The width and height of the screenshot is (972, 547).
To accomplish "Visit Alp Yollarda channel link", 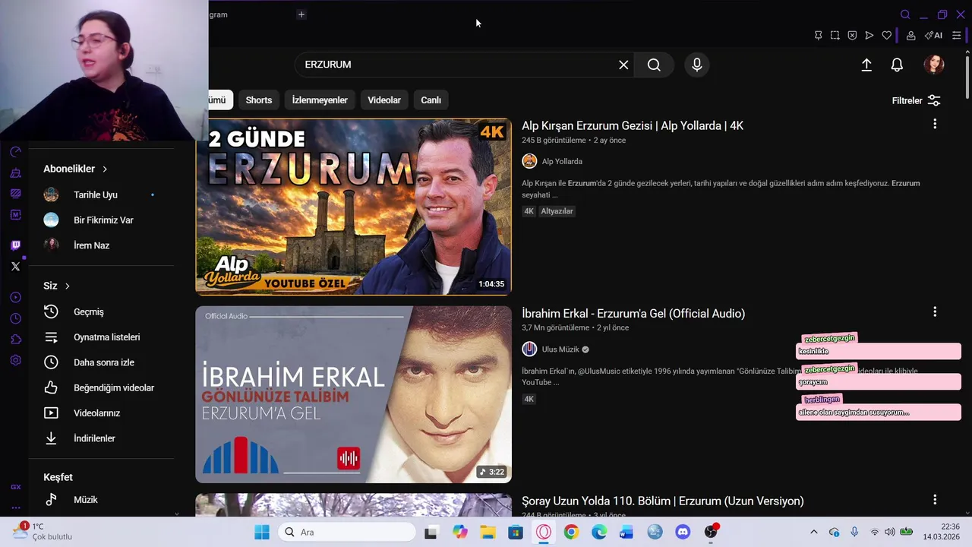I will [x=562, y=161].
